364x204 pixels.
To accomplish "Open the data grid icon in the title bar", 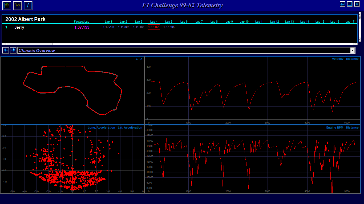I will (7, 5).
